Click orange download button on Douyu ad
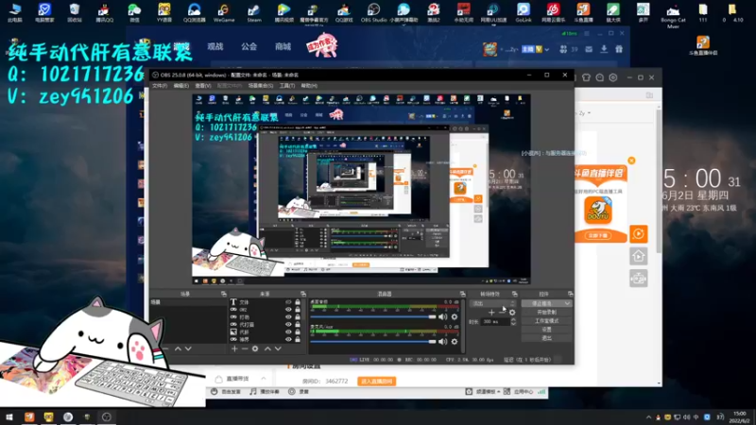 click(598, 235)
